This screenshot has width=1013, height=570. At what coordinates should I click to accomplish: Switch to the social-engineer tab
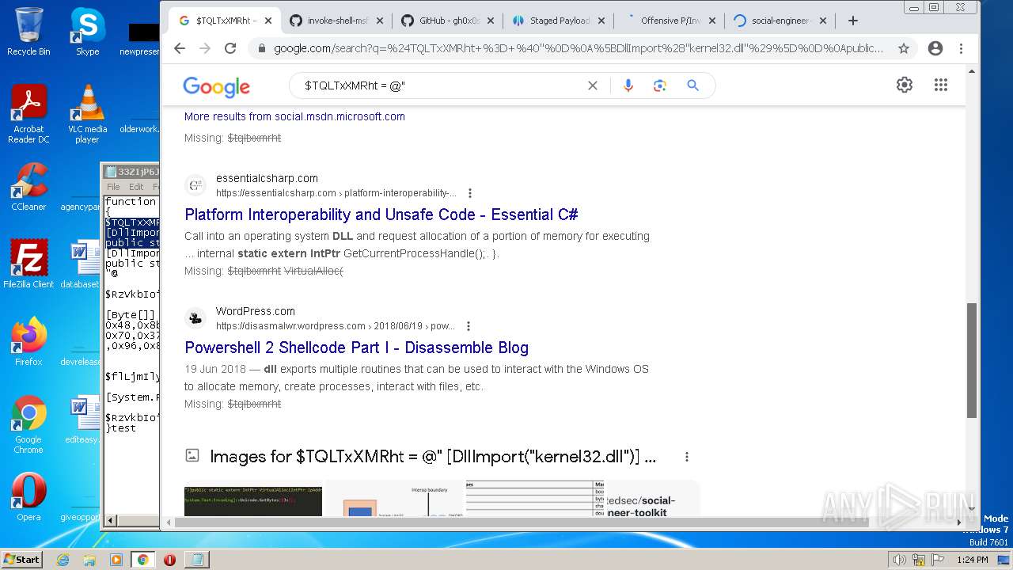[x=781, y=21]
